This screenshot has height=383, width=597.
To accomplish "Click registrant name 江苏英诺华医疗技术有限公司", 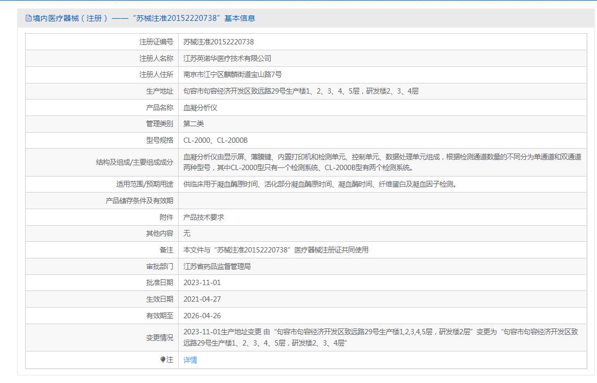I will 227,58.
